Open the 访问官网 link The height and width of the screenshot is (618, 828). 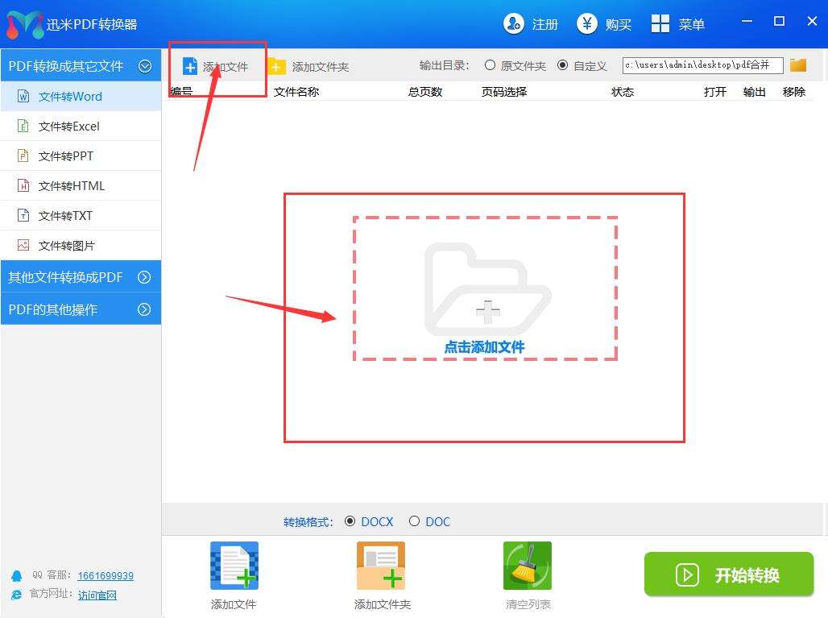97,595
